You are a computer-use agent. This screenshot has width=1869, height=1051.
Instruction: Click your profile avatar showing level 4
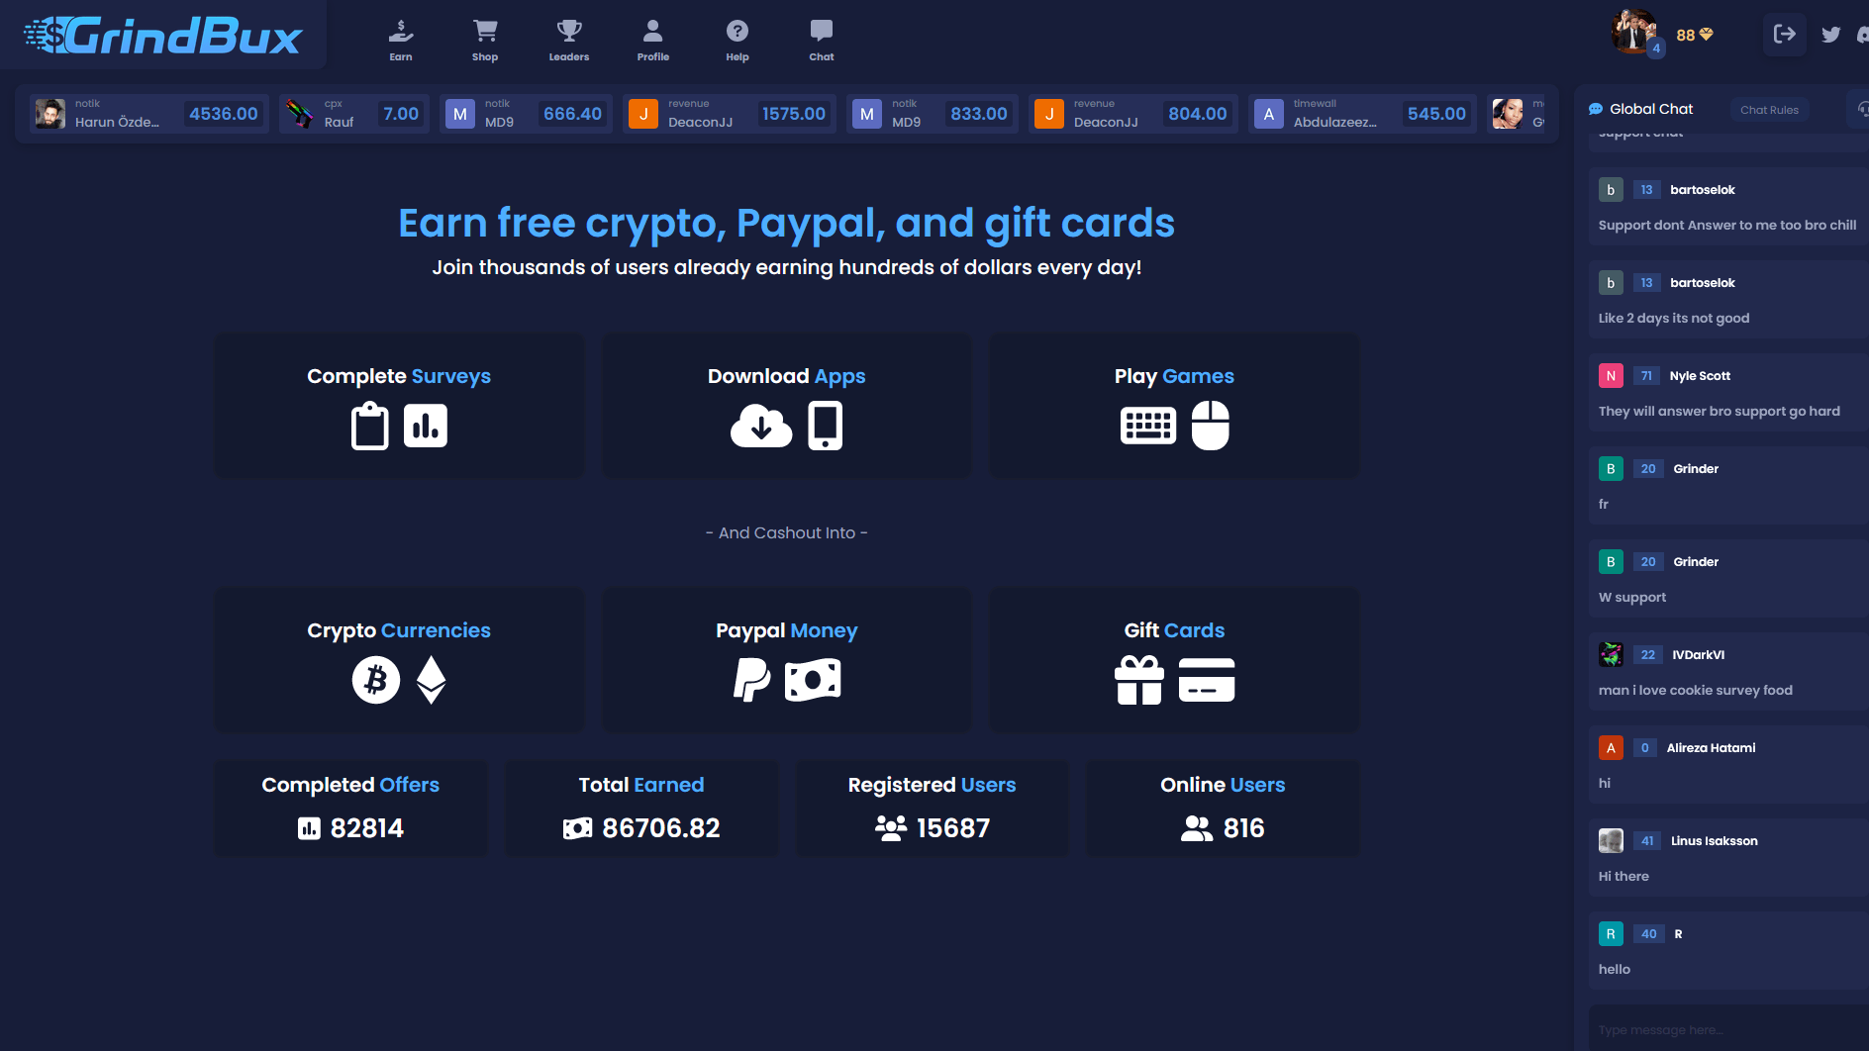tap(1635, 31)
